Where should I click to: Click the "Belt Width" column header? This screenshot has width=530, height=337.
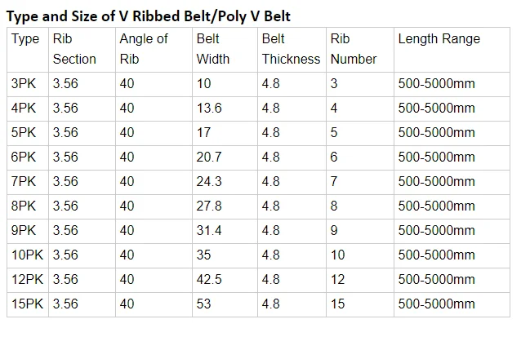[x=213, y=49]
